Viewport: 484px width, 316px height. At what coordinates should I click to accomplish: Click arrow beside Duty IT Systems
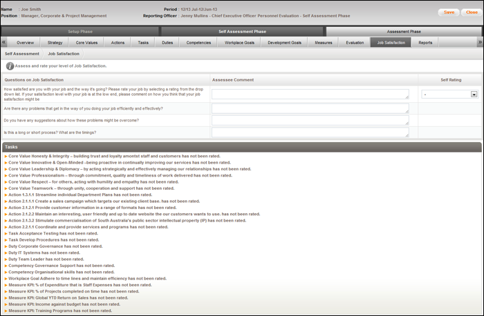click(6, 253)
